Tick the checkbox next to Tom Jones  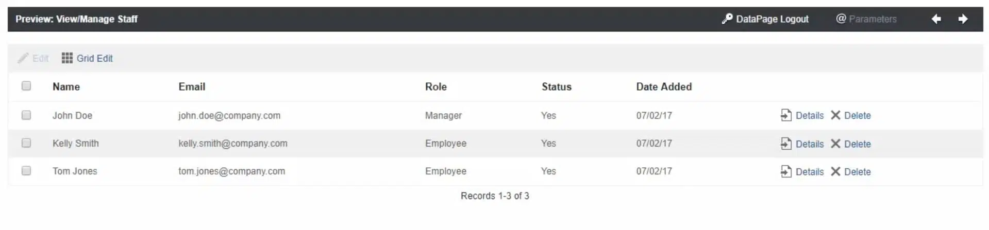[x=26, y=171]
